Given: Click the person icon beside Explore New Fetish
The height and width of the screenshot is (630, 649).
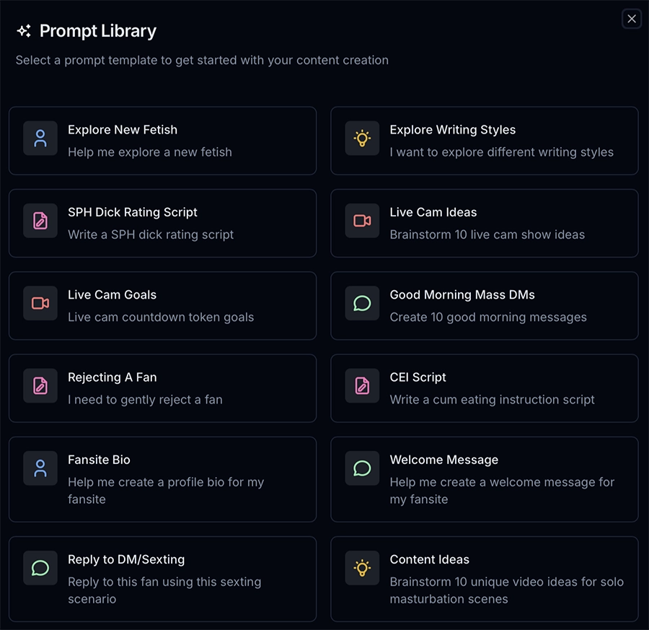Looking at the screenshot, I should (x=40, y=139).
